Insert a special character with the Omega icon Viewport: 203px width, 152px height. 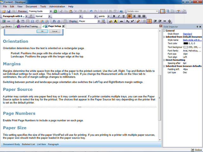point(32,21)
